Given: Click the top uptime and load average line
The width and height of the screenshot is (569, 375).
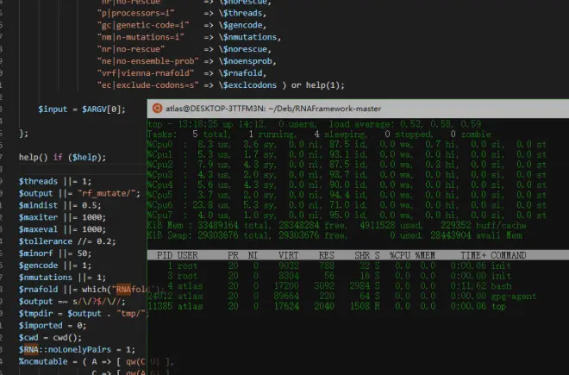Looking at the screenshot, I should pyautogui.click(x=315, y=124).
